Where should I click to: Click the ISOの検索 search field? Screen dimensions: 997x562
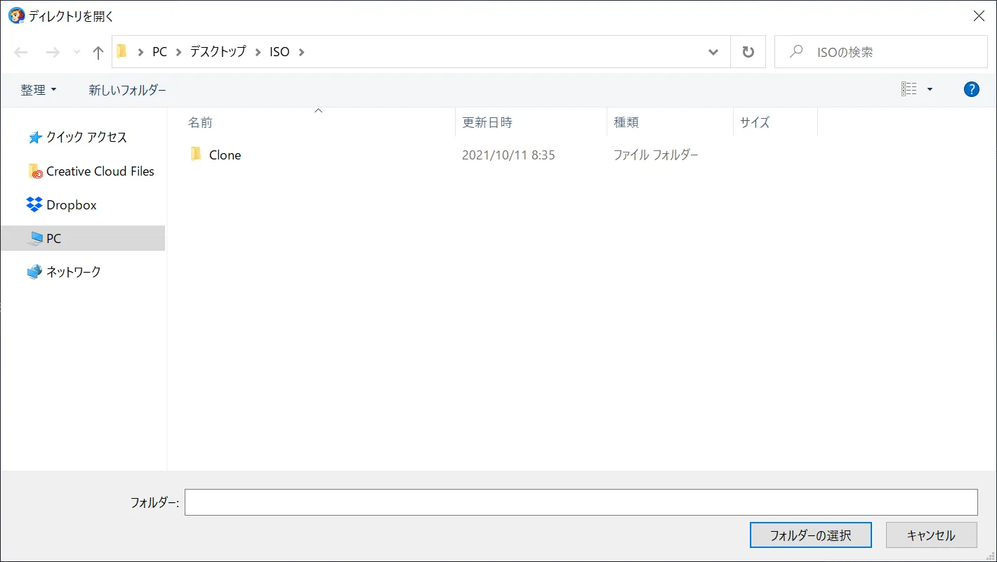point(881,52)
